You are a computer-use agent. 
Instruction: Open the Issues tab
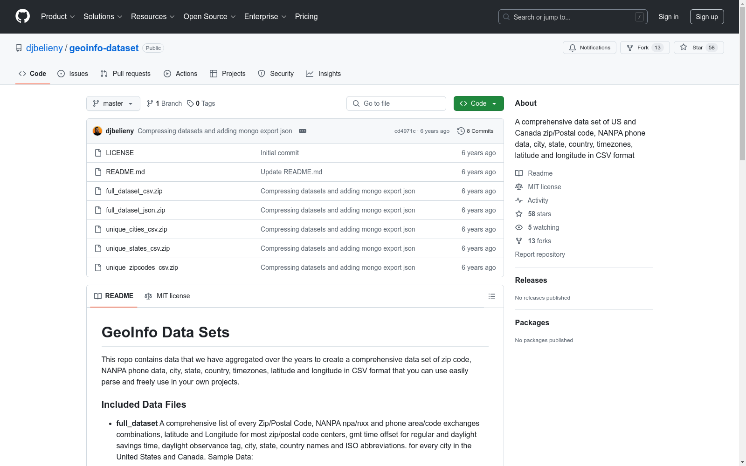click(x=73, y=74)
